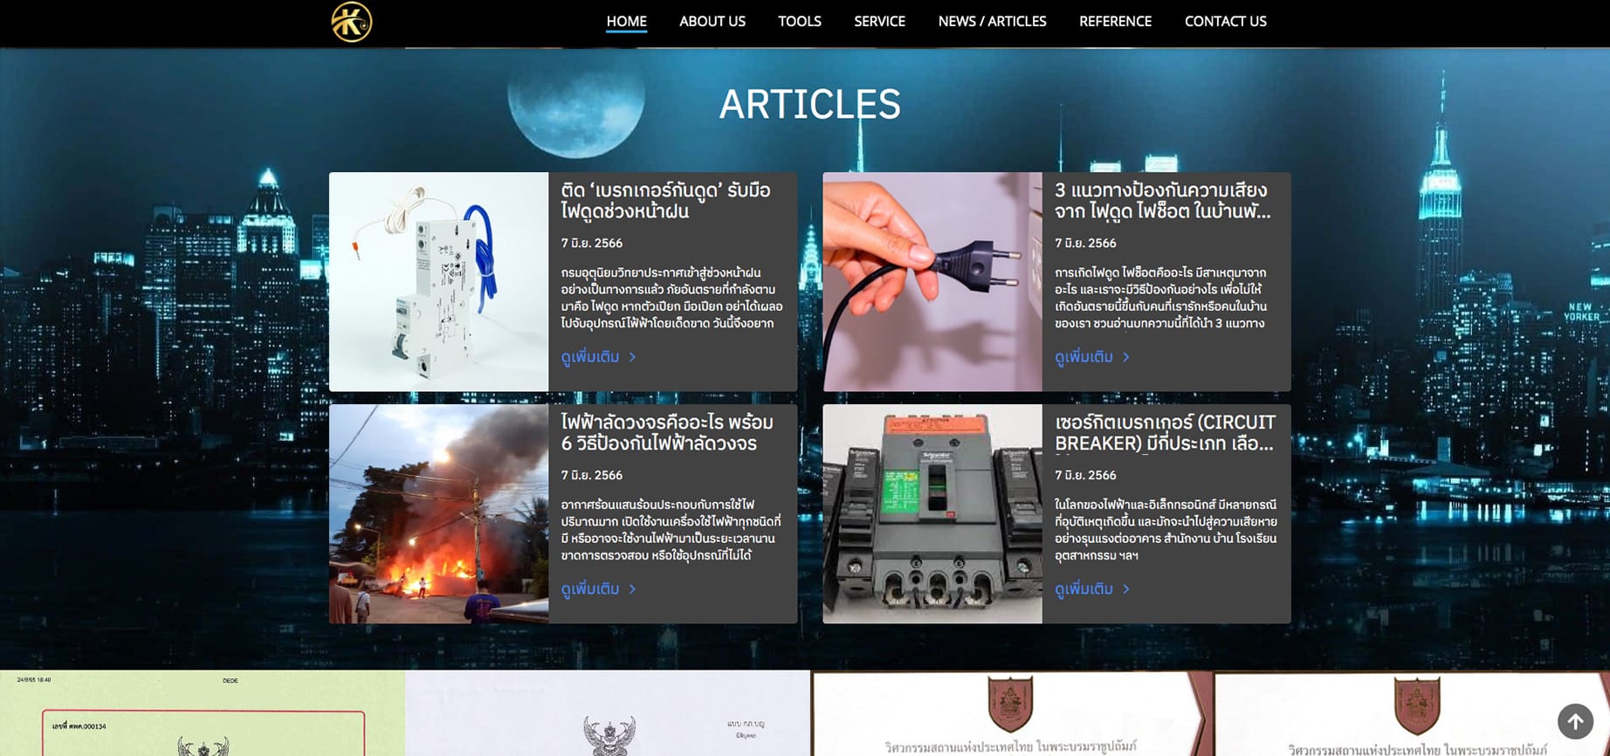Viewport: 1610px width, 756px height.
Task: Go to the ABOUT US page
Action: click(712, 22)
